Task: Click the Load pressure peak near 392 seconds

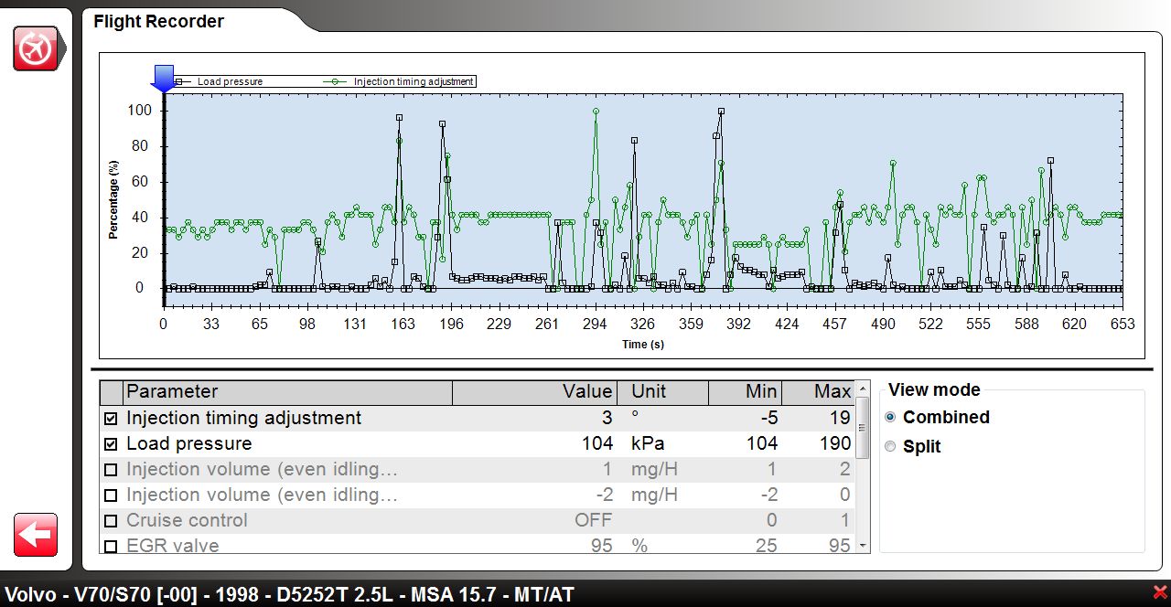Action: pos(721,112)
